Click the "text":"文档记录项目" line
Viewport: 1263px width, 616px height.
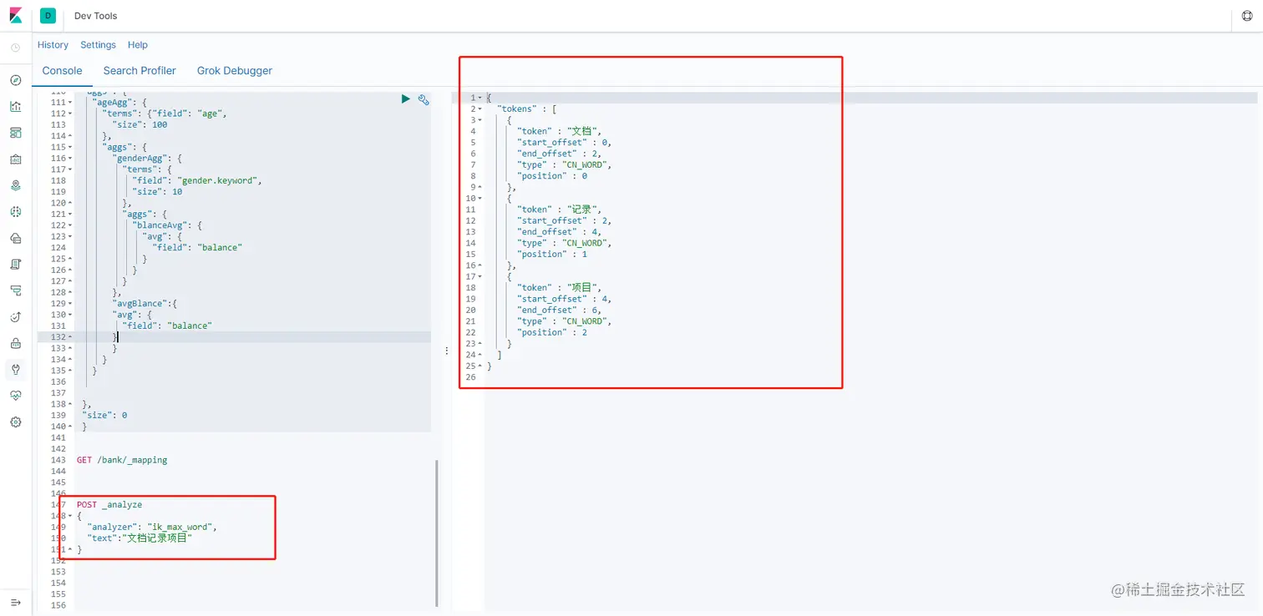(x=139, y=538)
